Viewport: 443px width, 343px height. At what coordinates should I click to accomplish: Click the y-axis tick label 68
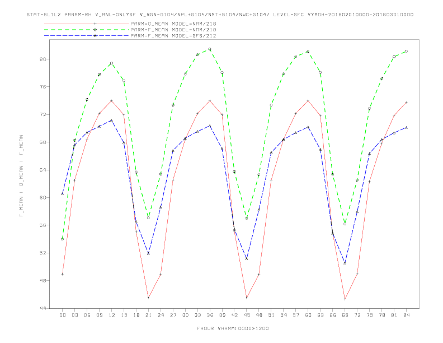point(44,142)
